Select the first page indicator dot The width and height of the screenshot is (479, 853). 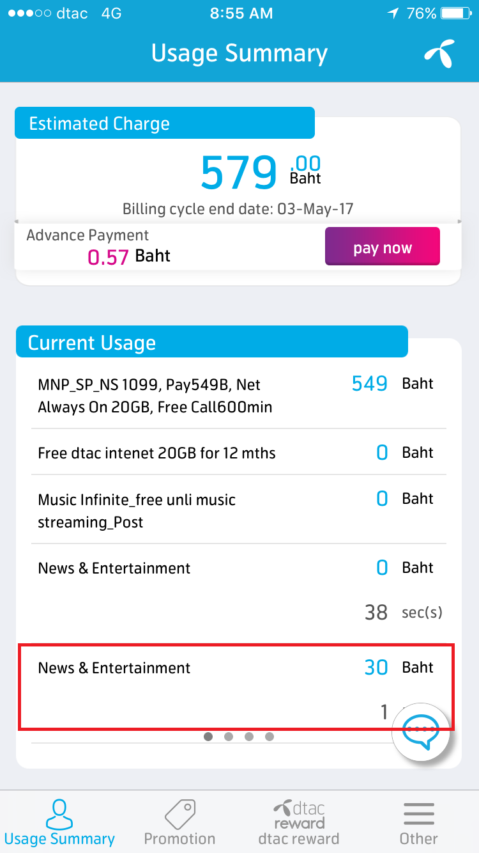click(x=208, y=737)
